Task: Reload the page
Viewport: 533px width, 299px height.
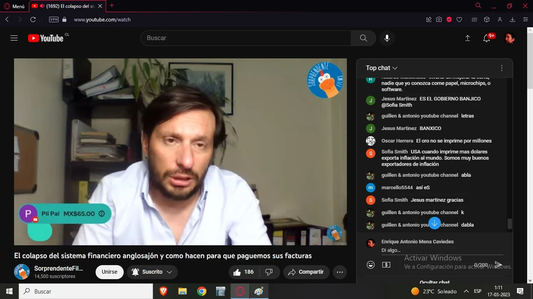Action: 33,19
